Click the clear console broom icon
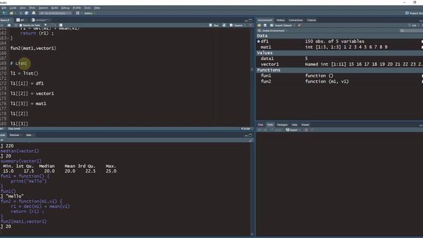 [x=250, y=140]
